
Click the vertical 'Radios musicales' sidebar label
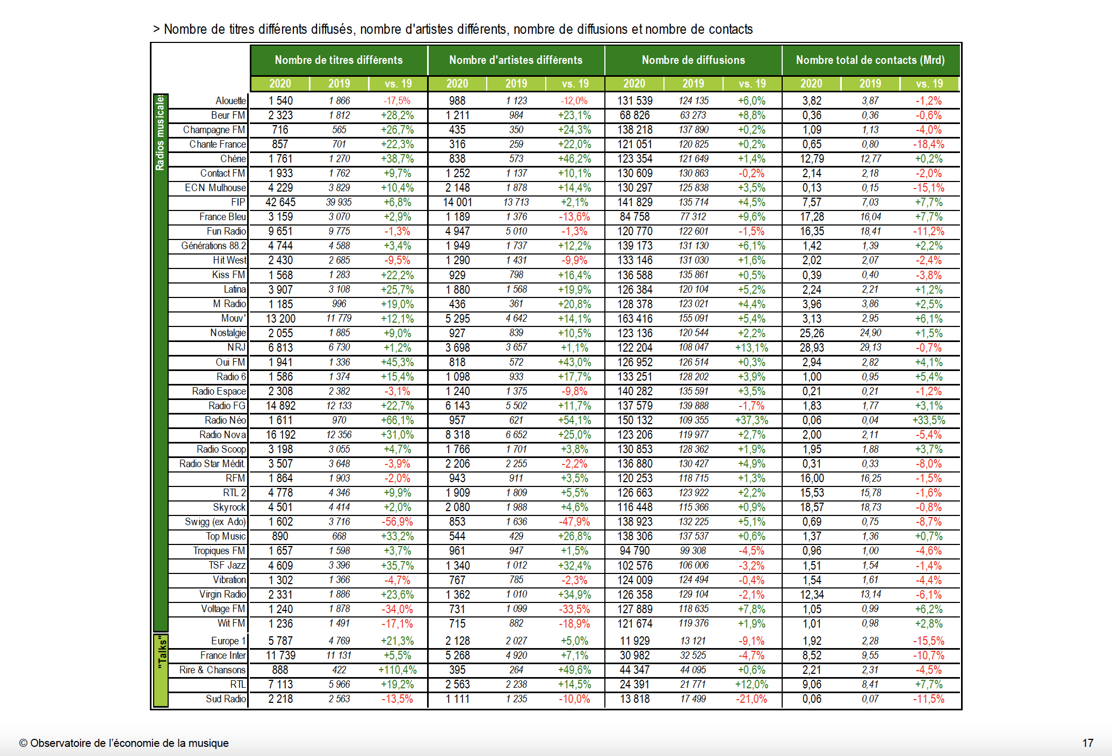161,133
